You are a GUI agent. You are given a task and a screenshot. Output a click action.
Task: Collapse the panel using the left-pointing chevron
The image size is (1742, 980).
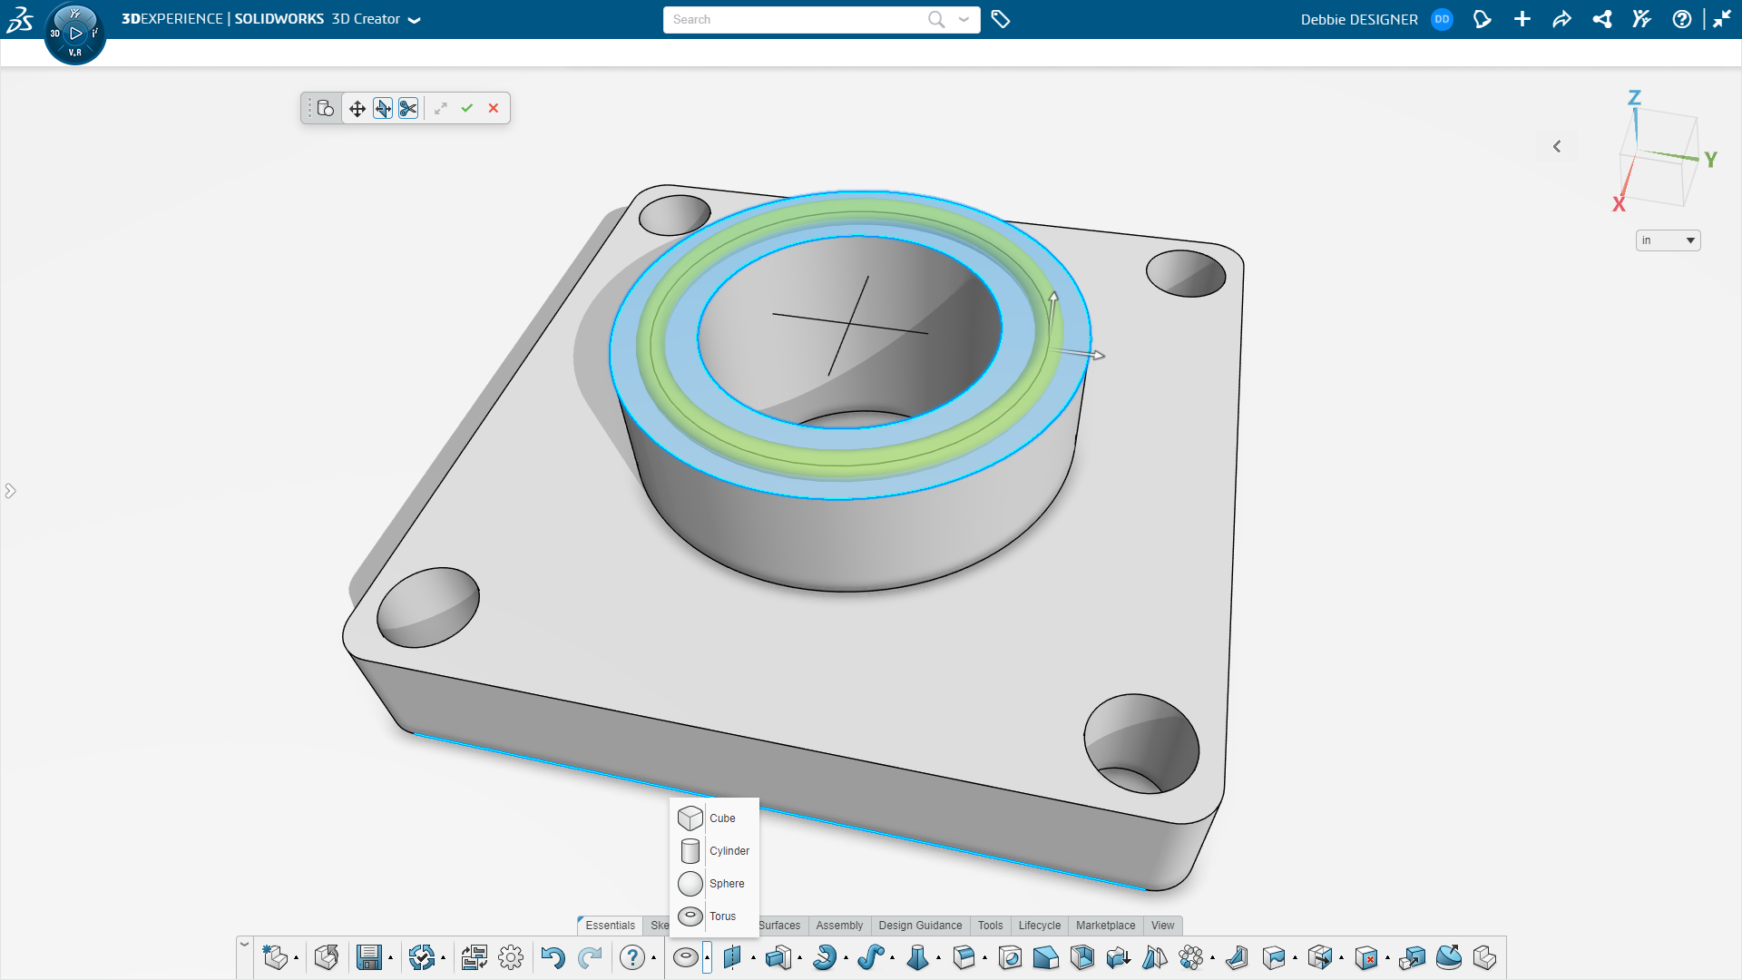pyautogui.click(x=1558, y=145)
